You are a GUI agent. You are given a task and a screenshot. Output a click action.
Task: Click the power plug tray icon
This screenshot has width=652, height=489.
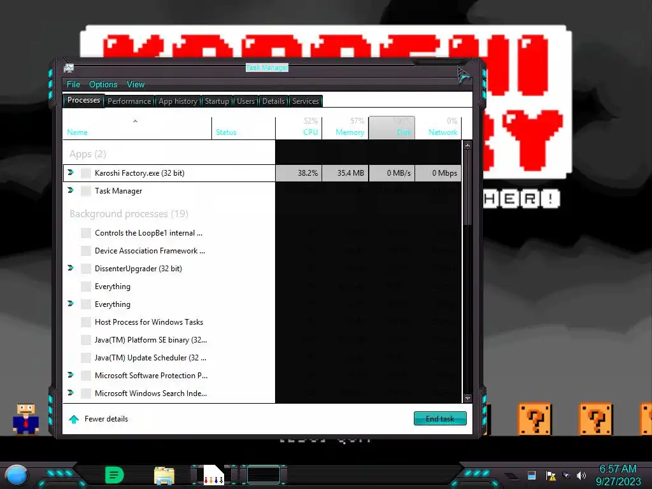point(566,475)
